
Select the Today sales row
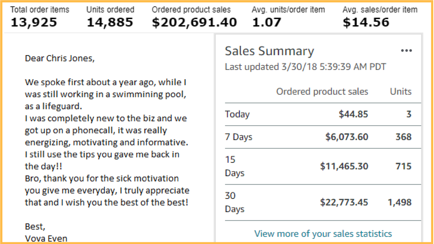coord(323,114)
